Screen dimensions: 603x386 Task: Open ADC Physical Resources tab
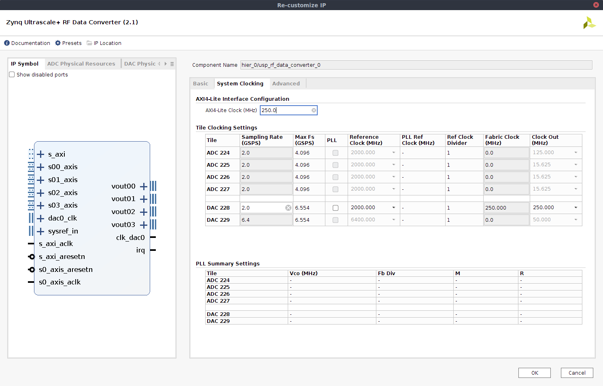click(81, 64)
